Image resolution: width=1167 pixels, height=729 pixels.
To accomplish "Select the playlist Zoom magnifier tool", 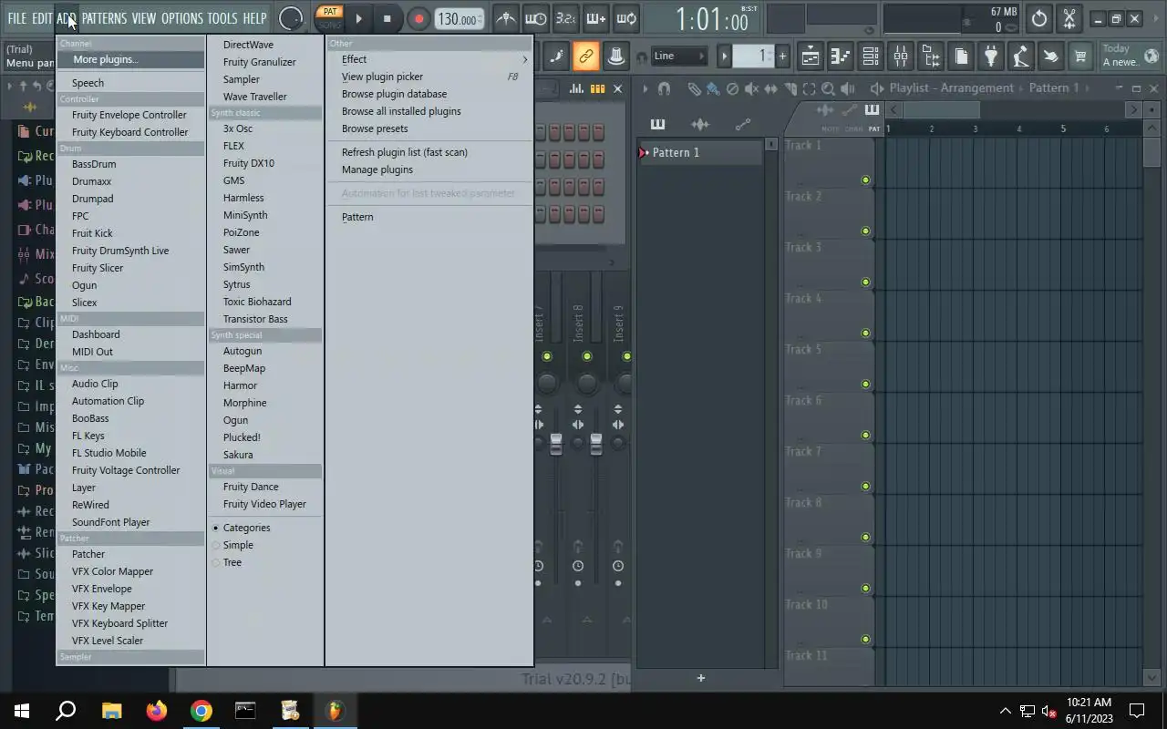I will coord(828,88).
